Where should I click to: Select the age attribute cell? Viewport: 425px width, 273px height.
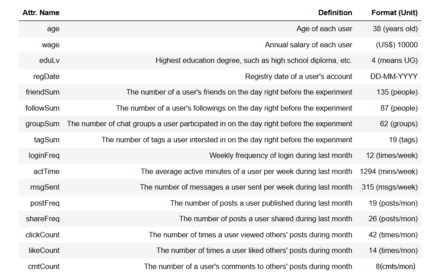[x=53, y=29]
